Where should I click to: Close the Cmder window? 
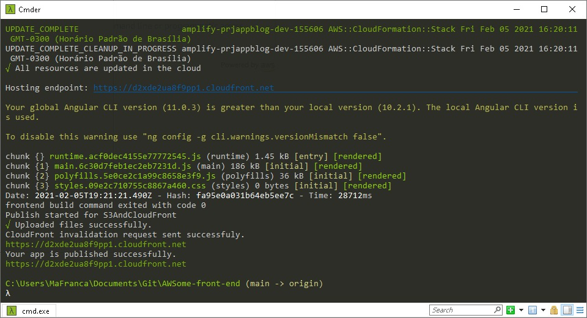(x=572, y=9)
